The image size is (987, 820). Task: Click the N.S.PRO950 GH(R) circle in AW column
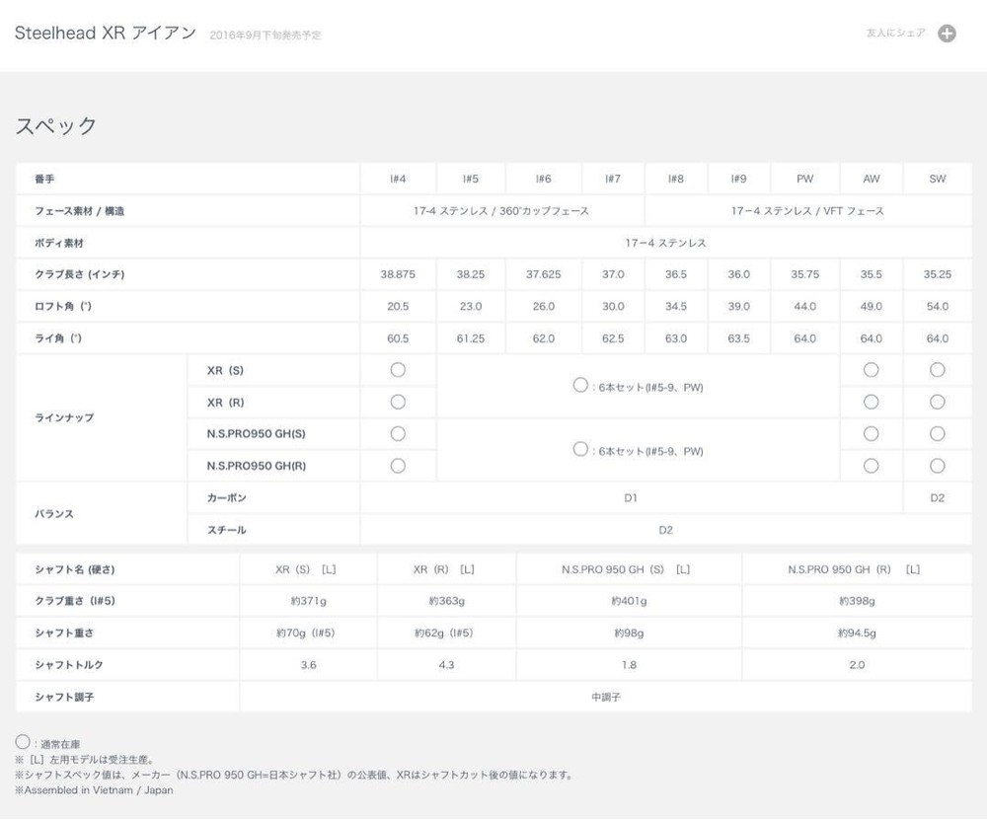pos(871,466)
